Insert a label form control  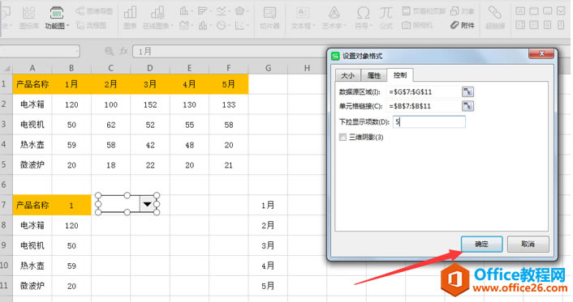tap(520, 11)
